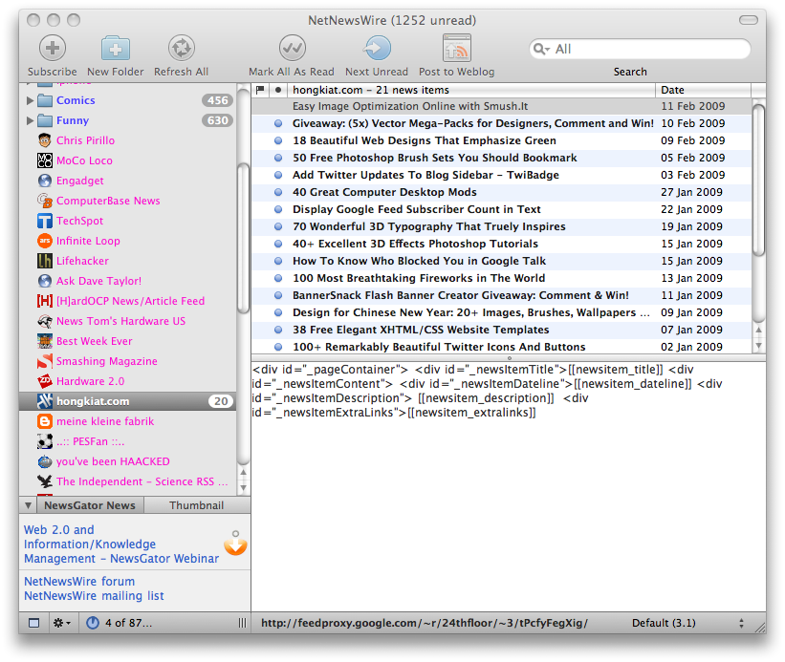Toggle unread dot for 18 Beautiful Web Designs
Viewport: 785px width, 662px height.
(x=278, y=140)
